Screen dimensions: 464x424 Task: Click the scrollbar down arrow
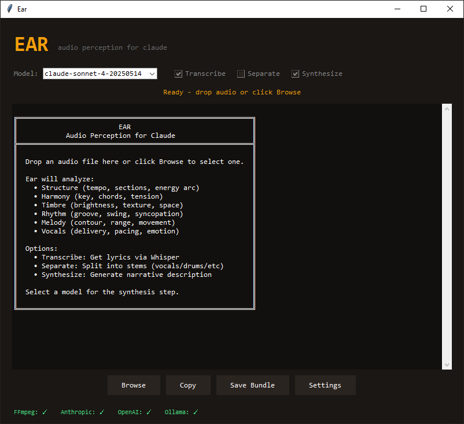(x=447, y=365)
